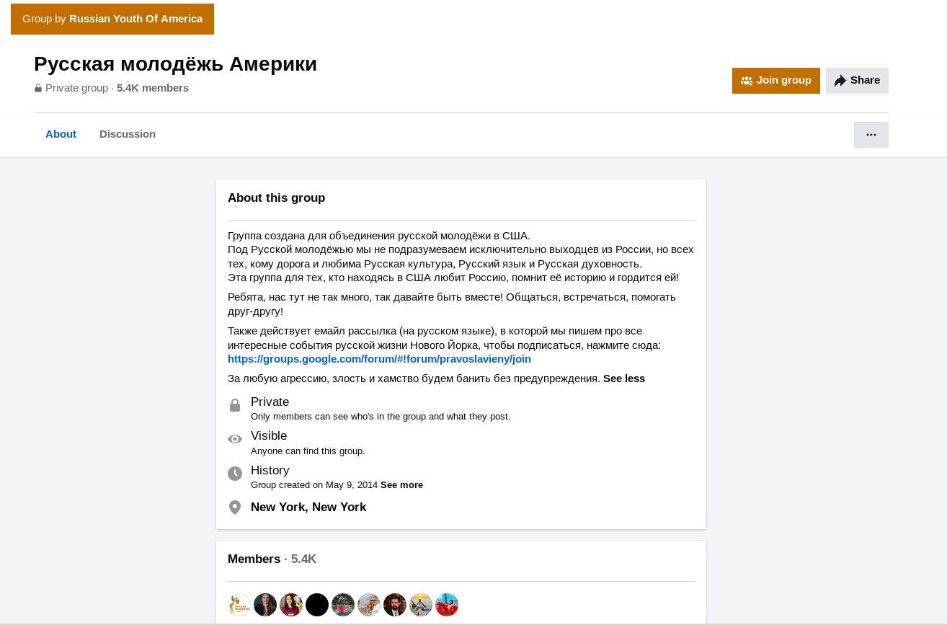Switch to the Discussion tab
Screen dimensions: 947x625
pos(128,134)
